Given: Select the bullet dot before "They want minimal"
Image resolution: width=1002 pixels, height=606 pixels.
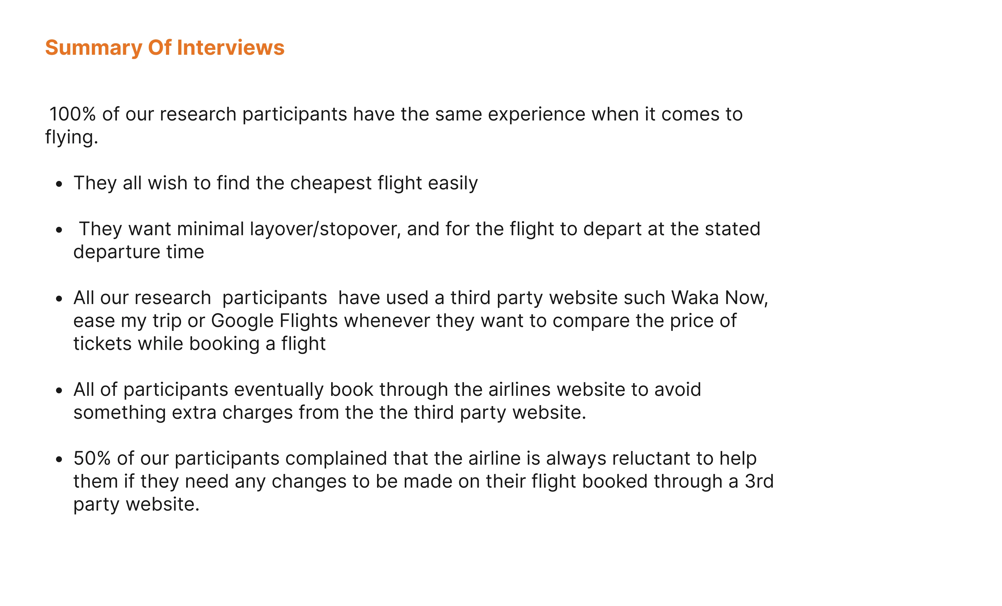Looking at the screenshot, I should (59, 230).
